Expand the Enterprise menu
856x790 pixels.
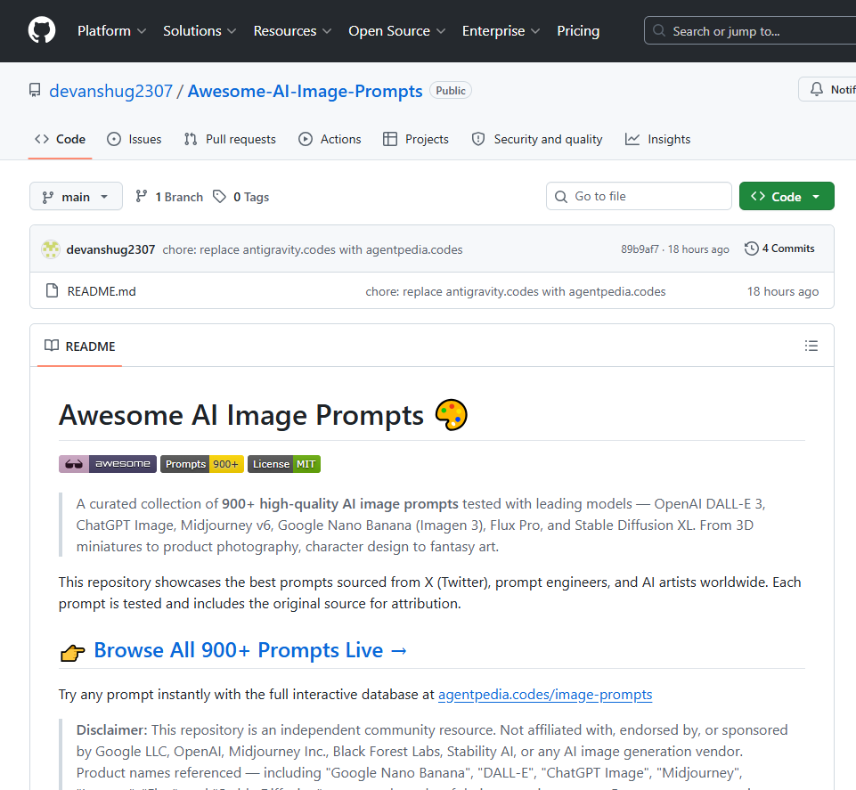click(x=501, y=31)
